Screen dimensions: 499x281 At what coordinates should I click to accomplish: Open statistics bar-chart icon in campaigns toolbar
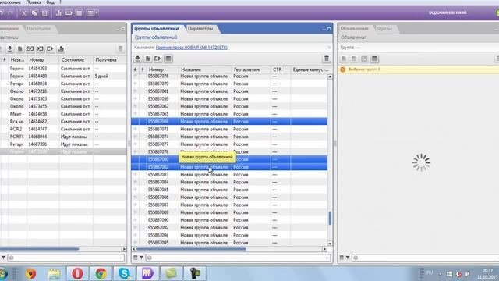61,48
